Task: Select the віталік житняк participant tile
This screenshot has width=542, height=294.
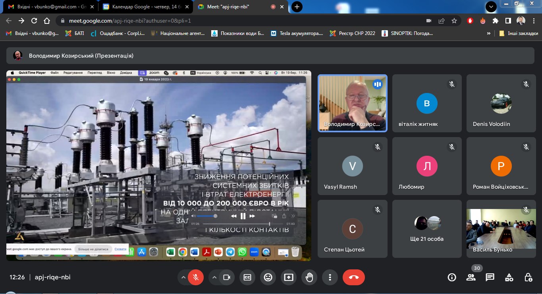Action: pyautogui.click(x=427, y=103)
